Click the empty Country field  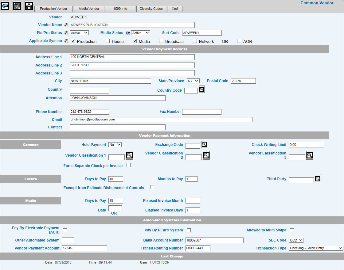click(89, 91)
